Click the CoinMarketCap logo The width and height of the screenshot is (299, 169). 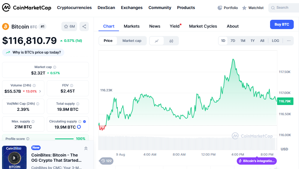click(x=27, y=8)
